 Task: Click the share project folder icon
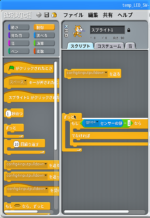(x=54, y=15)
